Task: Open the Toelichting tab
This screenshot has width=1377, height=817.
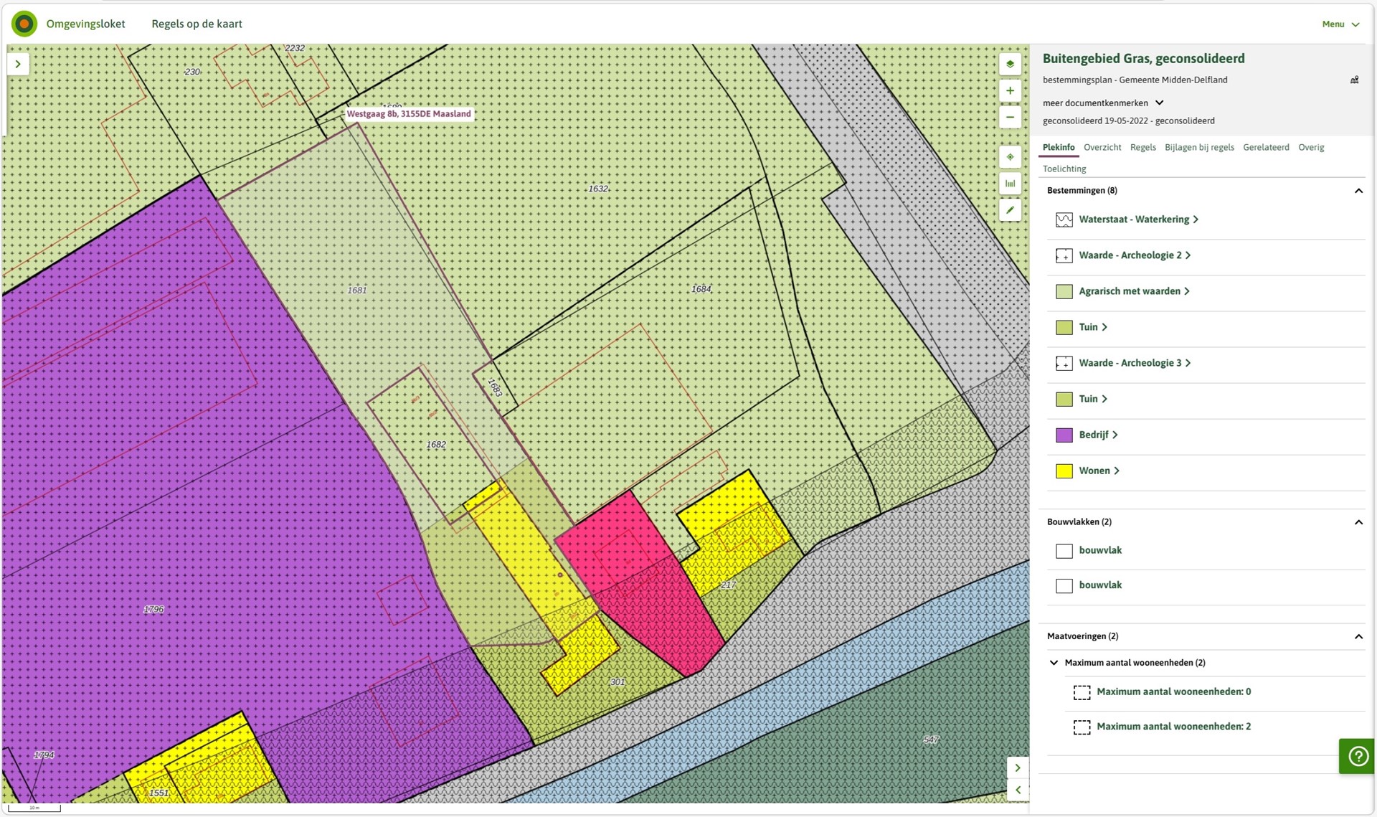Action: [x=1064, y=169]
